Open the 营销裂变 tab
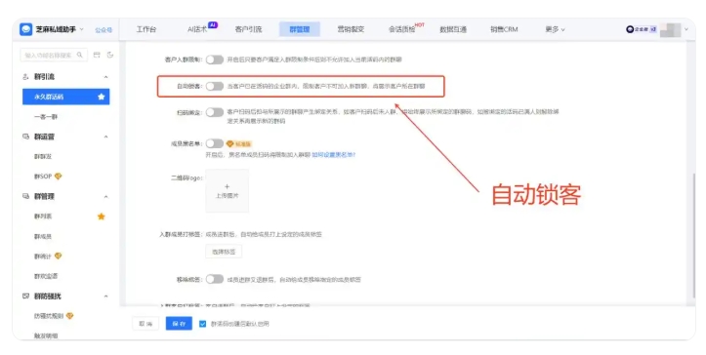This screenshot has height=355, width=706. coord(351,29)
